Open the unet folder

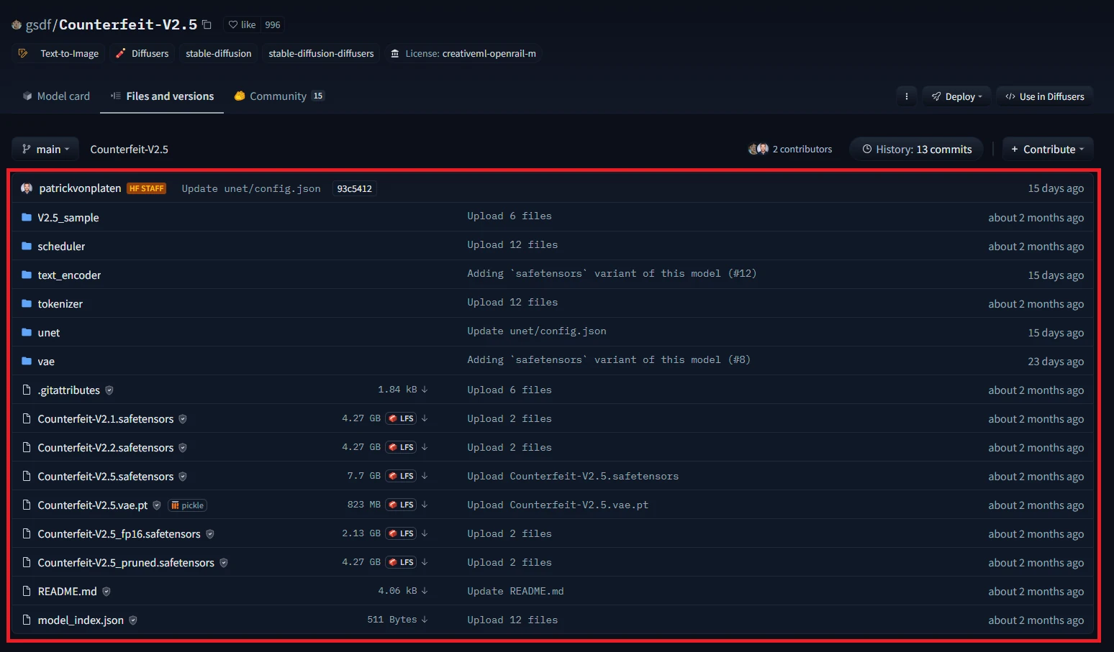[x=49, y=333]
